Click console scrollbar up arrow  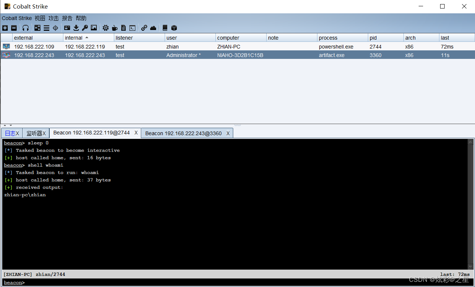pos(471,142)
